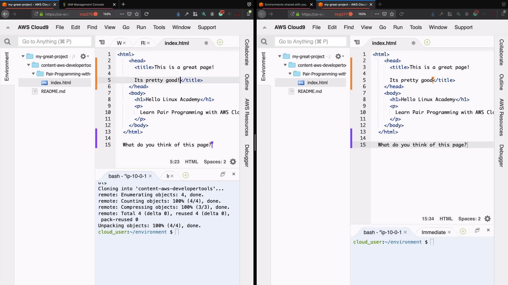The width and height of the screenshot is (508, 285).
Task: Reload page in left browser window
Action: point(146,14)
